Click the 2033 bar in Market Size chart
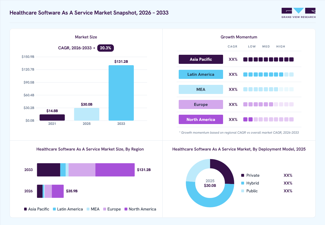This screenshot has height=225, width=325. (x=121, y=93)
